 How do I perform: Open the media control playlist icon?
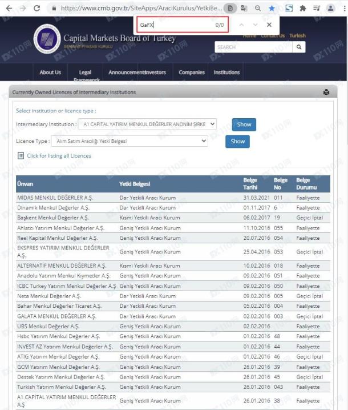317,9
